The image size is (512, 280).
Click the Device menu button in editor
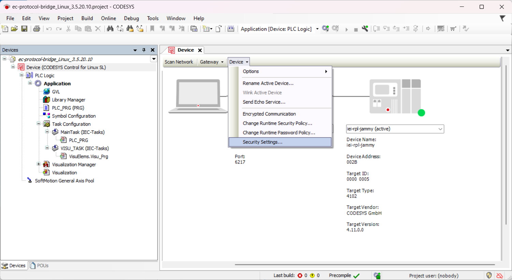tap(239, 62)
